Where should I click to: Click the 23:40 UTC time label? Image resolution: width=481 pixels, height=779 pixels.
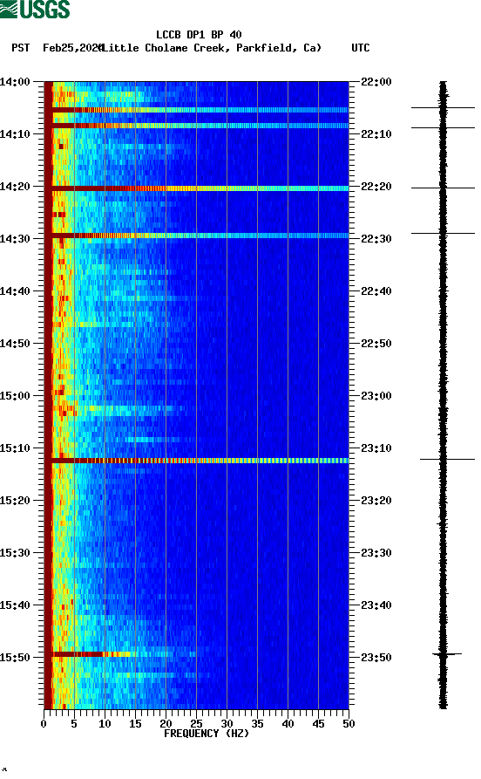(376, 605)
